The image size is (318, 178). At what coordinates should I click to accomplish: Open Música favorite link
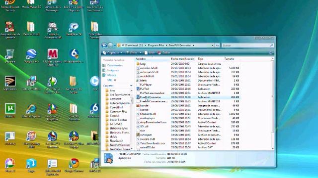111,75
